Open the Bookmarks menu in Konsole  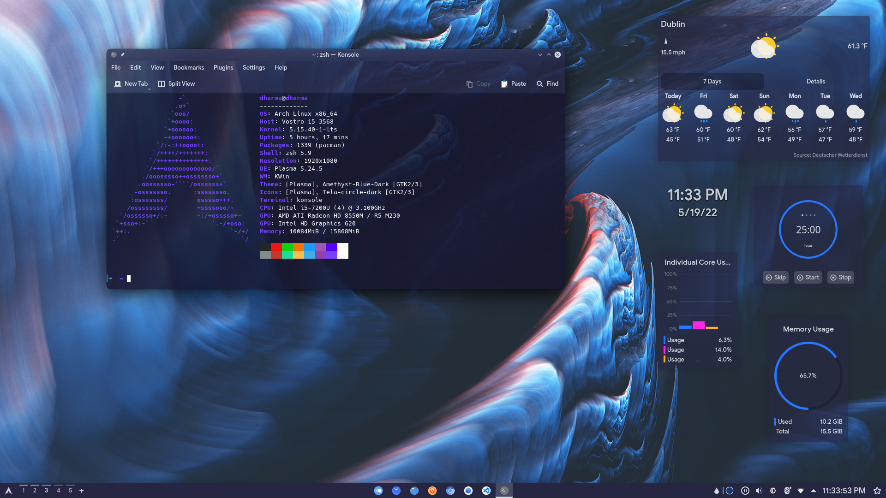(189, 67)
